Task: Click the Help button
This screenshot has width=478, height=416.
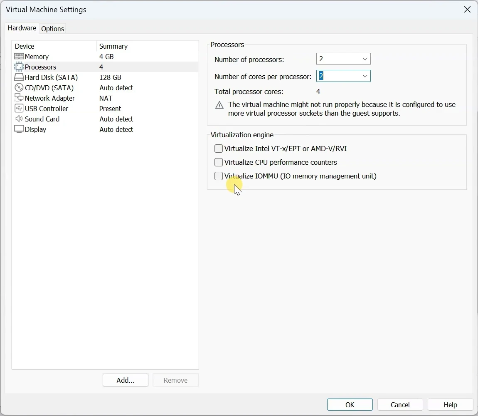Action: [x=450, y=405]
